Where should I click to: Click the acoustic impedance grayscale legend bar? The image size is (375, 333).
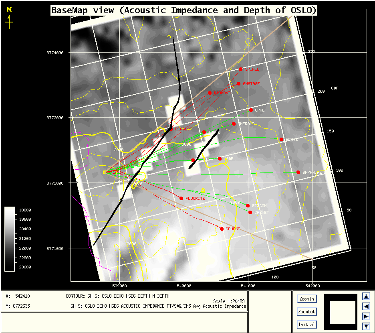point(10,239)
